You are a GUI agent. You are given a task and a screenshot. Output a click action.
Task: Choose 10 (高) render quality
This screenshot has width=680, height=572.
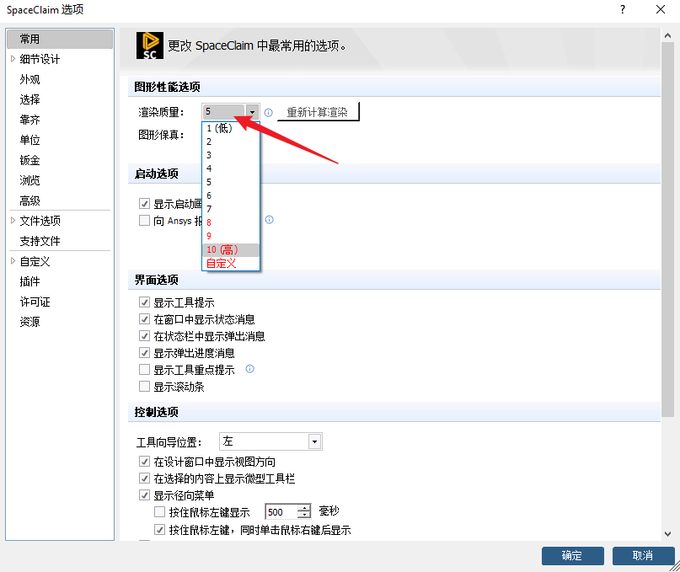click(231, 250)
